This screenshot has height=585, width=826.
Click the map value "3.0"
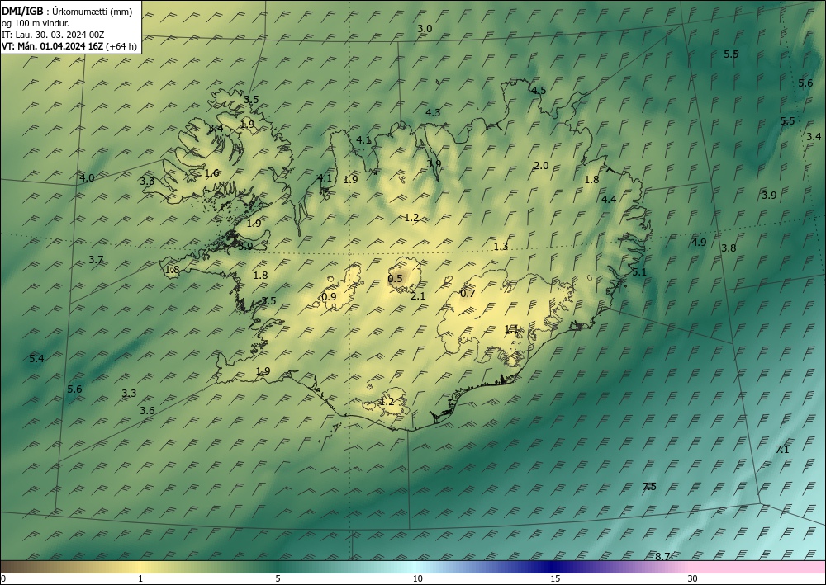tap(425, 28)
